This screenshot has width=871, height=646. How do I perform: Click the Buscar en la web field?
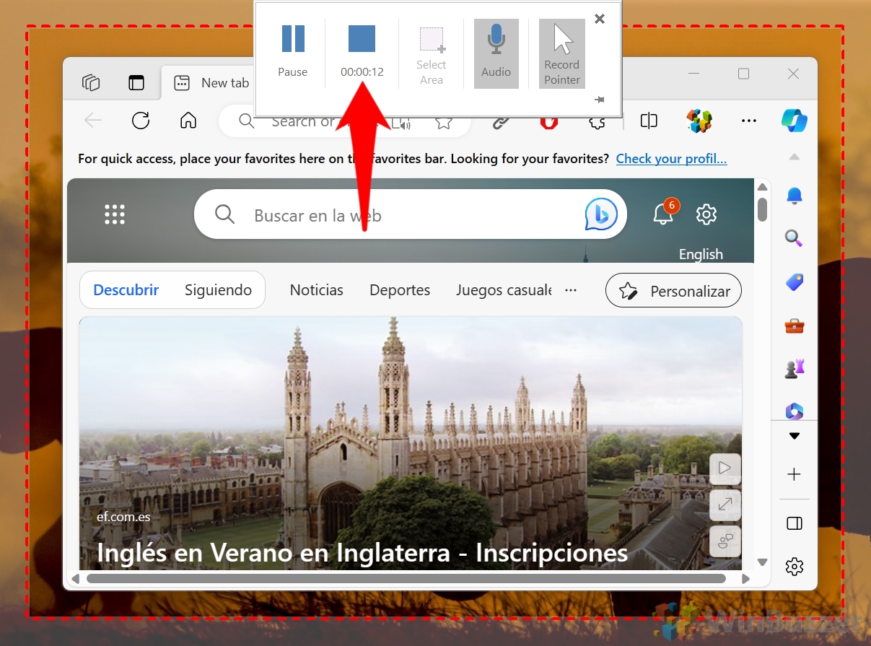coord(411,215)
